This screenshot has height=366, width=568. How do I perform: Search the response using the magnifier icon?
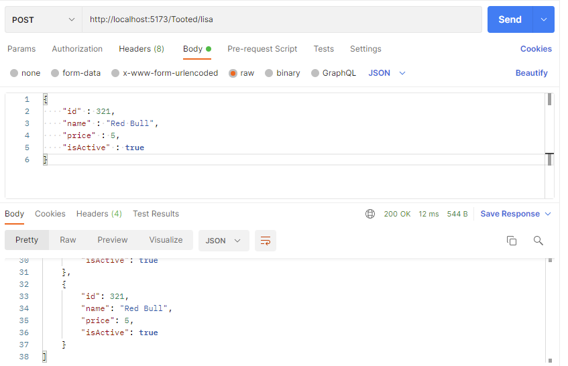538,241
